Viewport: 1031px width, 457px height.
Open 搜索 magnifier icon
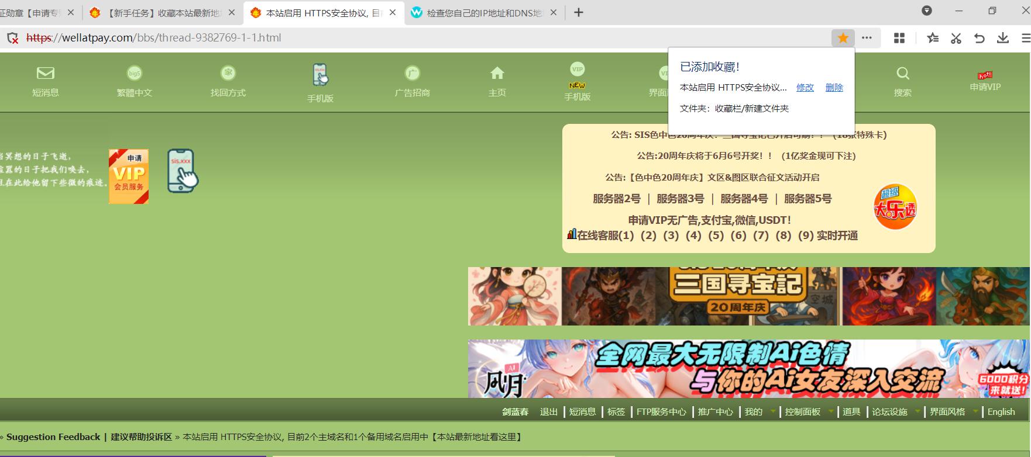[903, 74]
